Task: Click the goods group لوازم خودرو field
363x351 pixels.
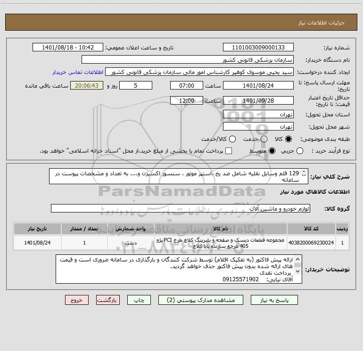Action: point(181,208)
